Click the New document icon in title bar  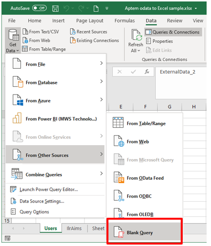pos(96,8)
